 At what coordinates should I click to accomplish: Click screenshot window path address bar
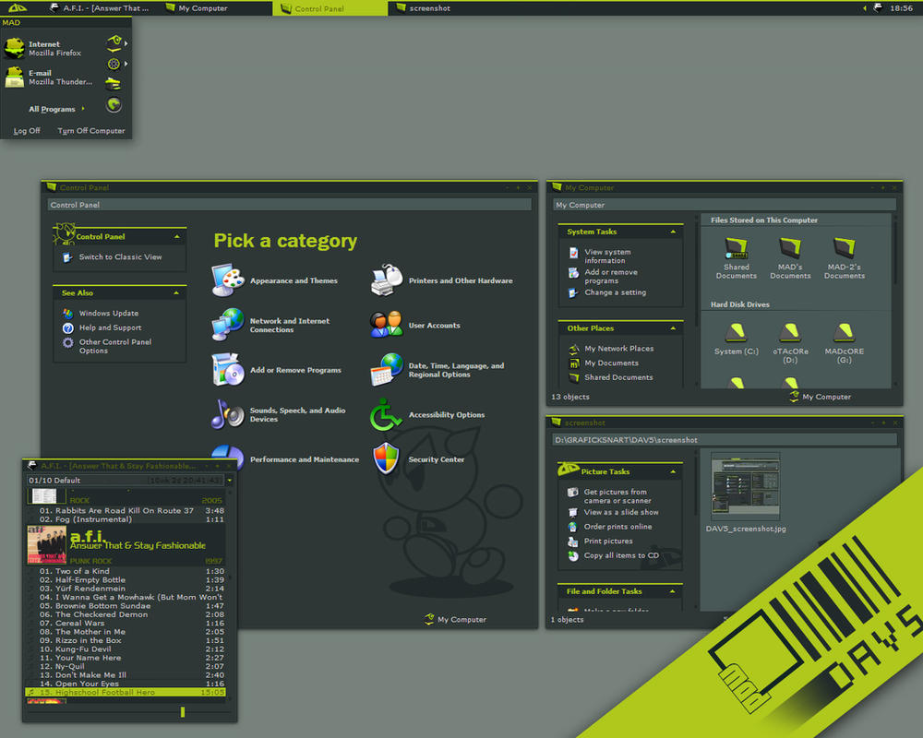pos(725,440)
